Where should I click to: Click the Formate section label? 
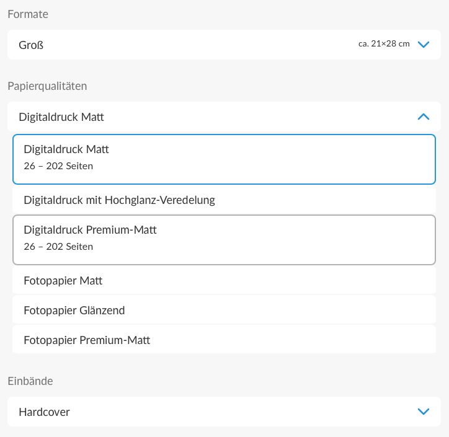28,14
